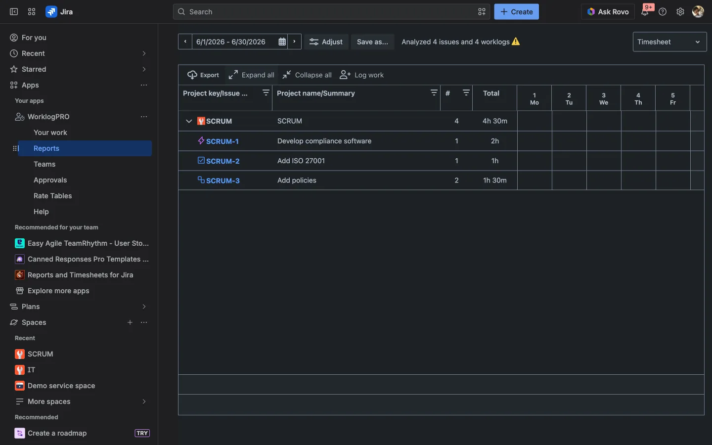Open filter on Project key/Issue column
The height and width of the screenshot is (445, 712).
[x=266, y=93]
